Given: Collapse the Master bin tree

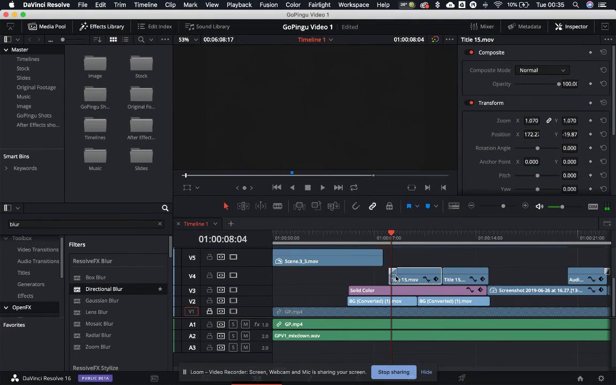Looking at the screenshot, I should (6, 50).
